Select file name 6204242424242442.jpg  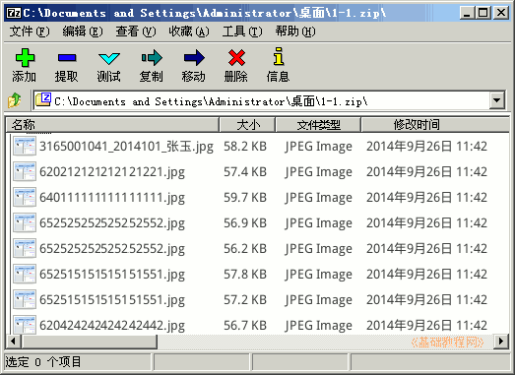(x=112, y=326)
